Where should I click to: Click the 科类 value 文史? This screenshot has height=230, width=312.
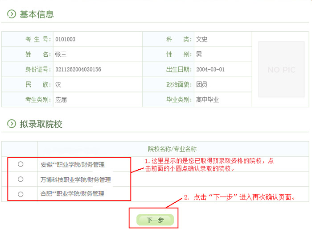[x=202, y=39]
